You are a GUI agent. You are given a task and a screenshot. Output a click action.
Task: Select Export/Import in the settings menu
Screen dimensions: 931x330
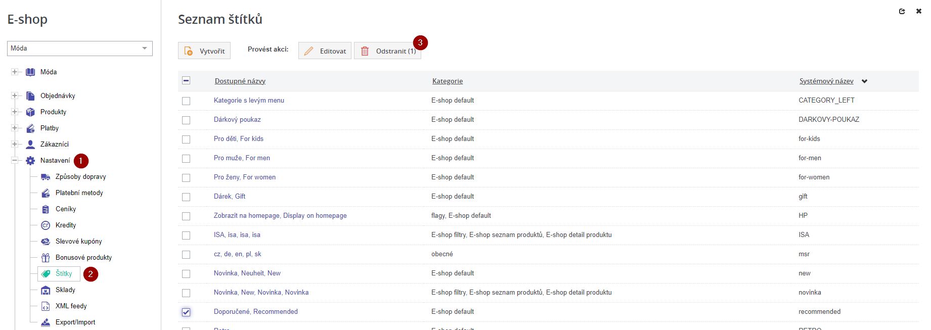click(75, 322)
